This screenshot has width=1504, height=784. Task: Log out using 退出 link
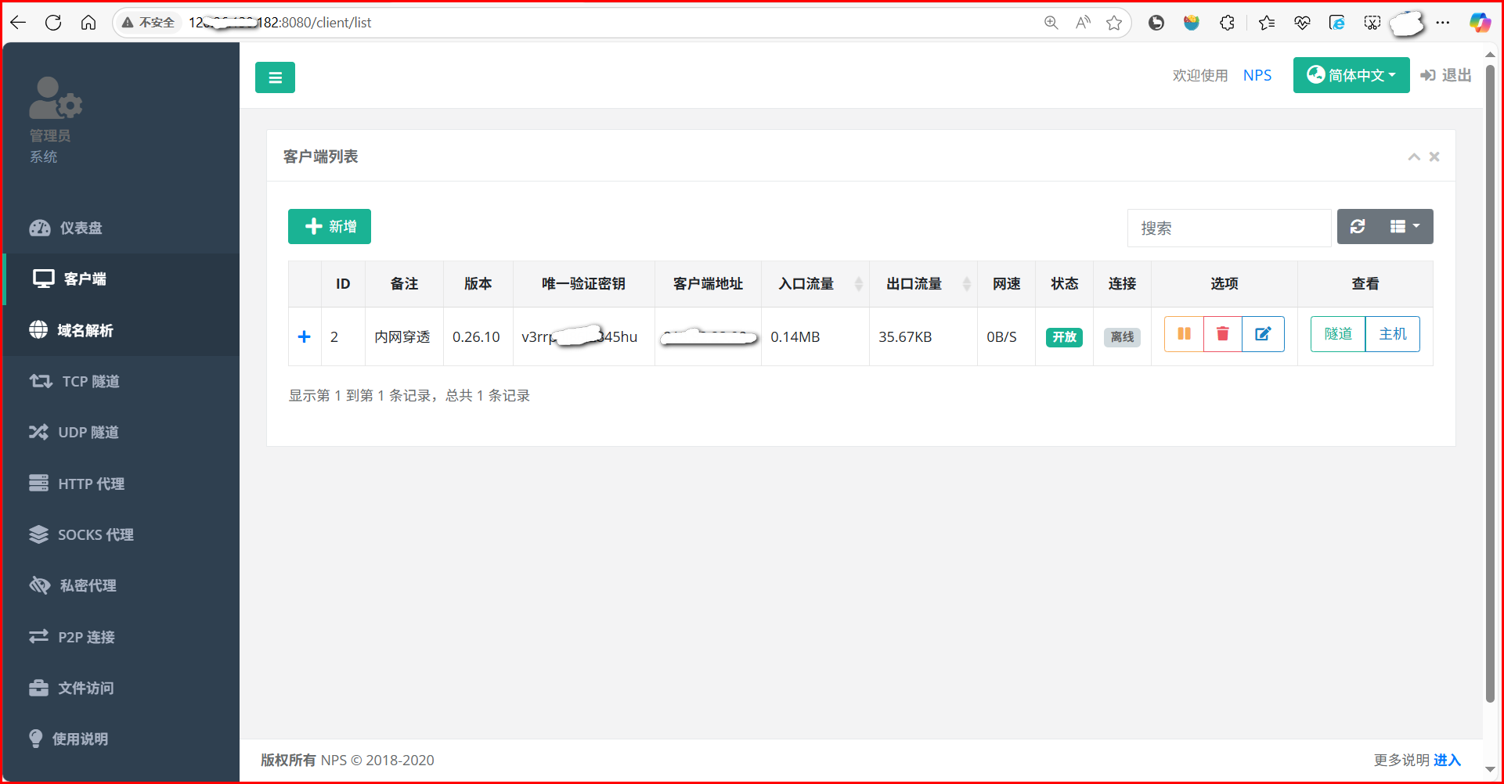coord(1446,75)
